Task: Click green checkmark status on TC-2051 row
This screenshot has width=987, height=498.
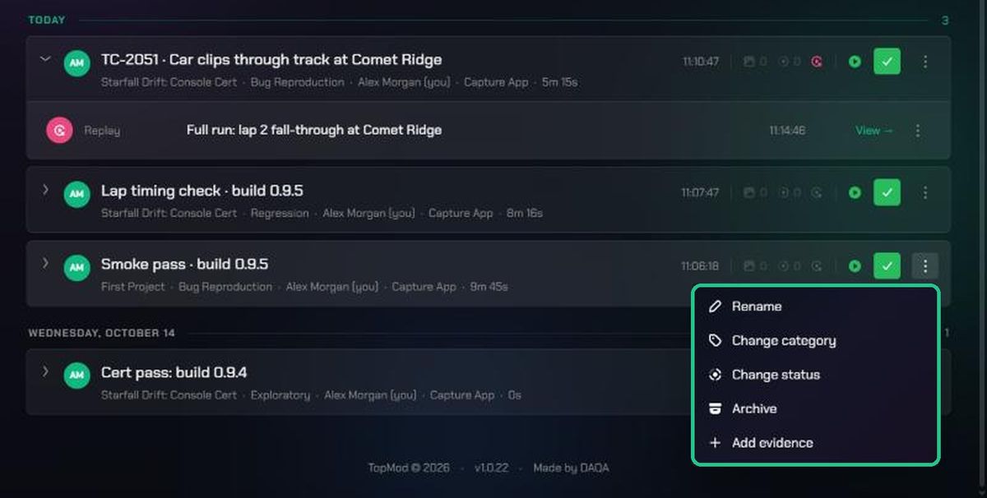Action: point(887,62)
